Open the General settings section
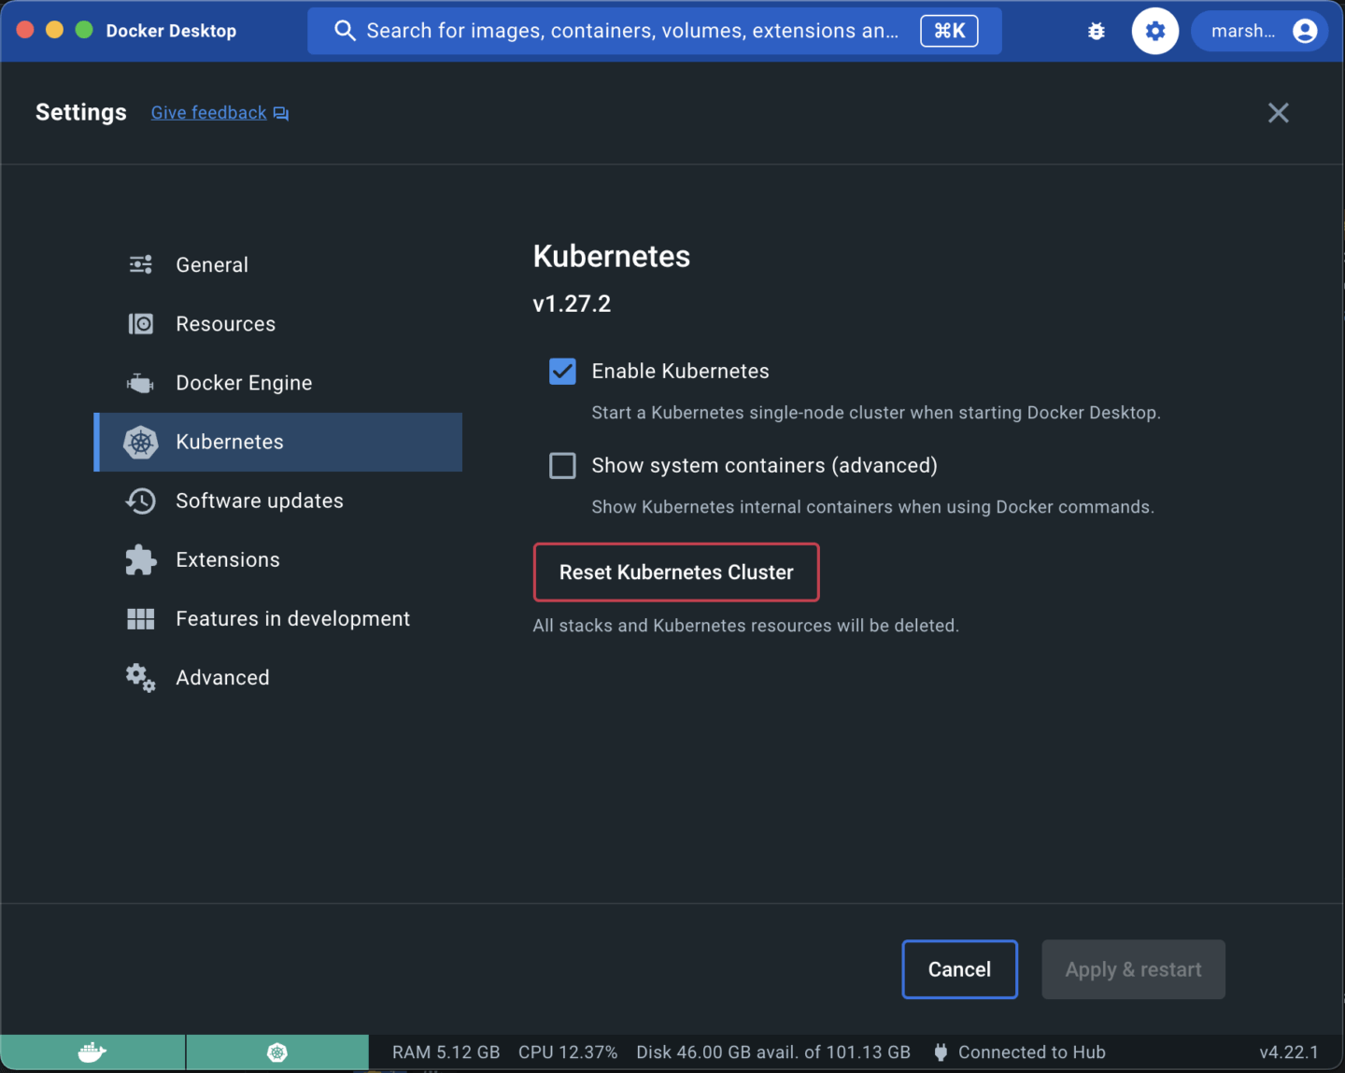Image resolution: width=1345 pixels, height=1073 pixels. click(x=212, y=265)
